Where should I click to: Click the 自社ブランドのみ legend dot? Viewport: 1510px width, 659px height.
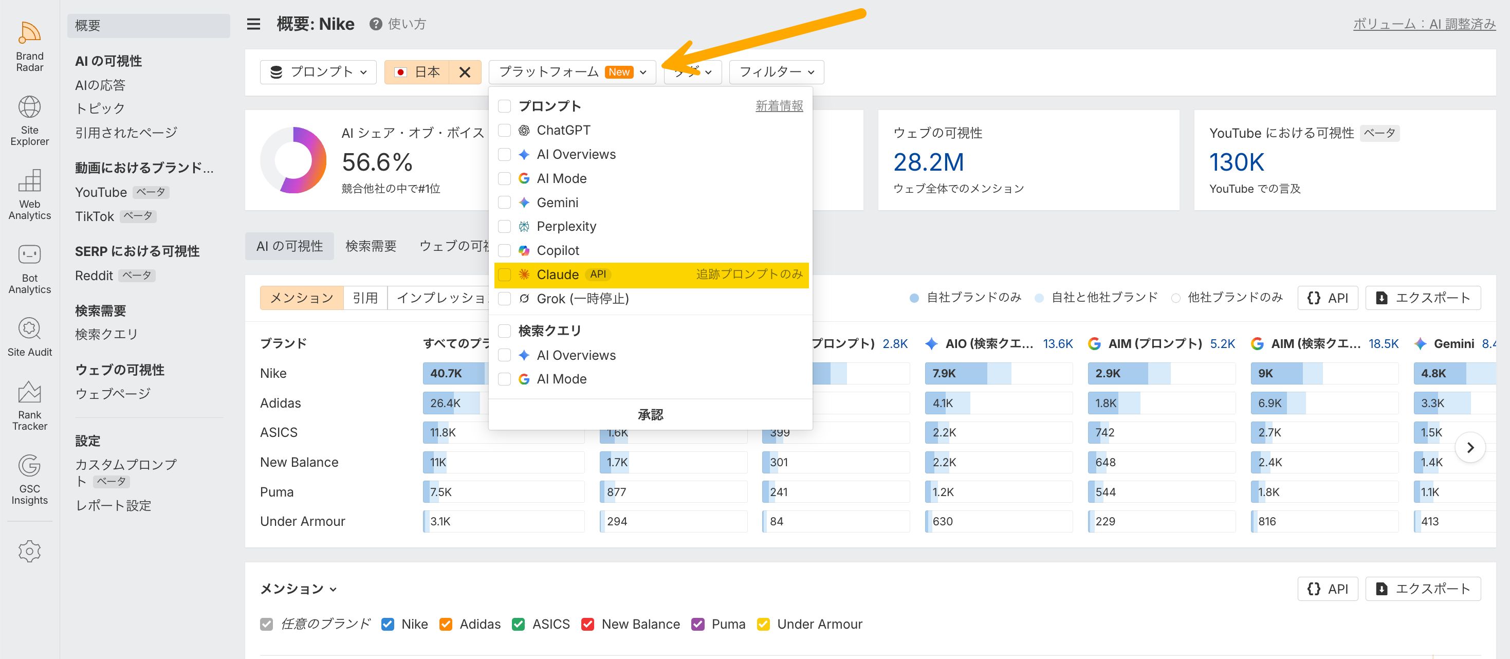click(x=914, y=298)
